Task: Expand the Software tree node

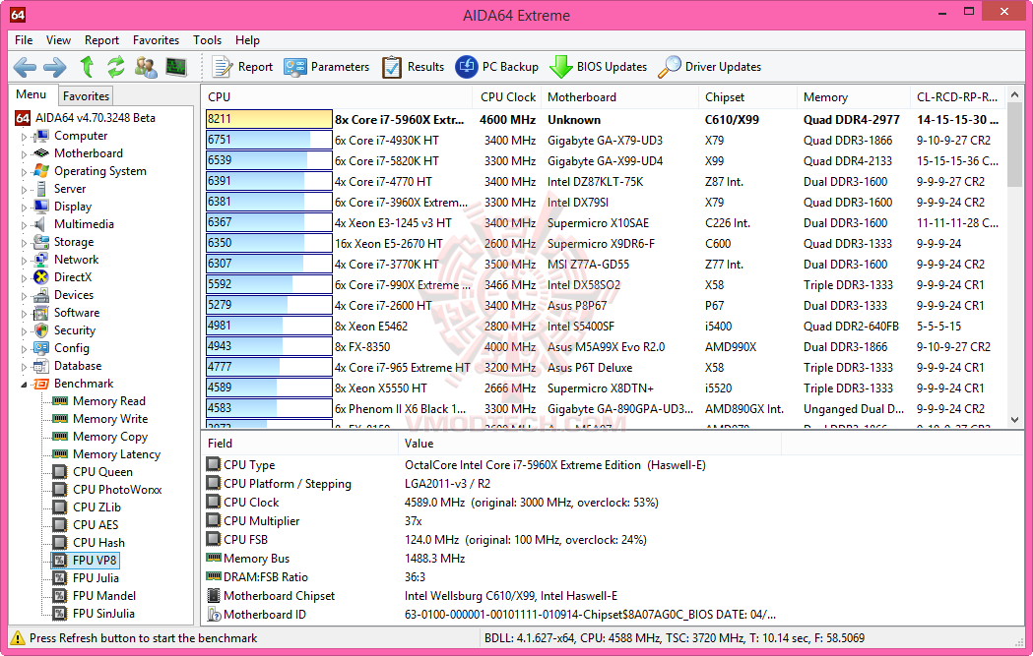Action: pyautogui.click(x=25, y=313)
